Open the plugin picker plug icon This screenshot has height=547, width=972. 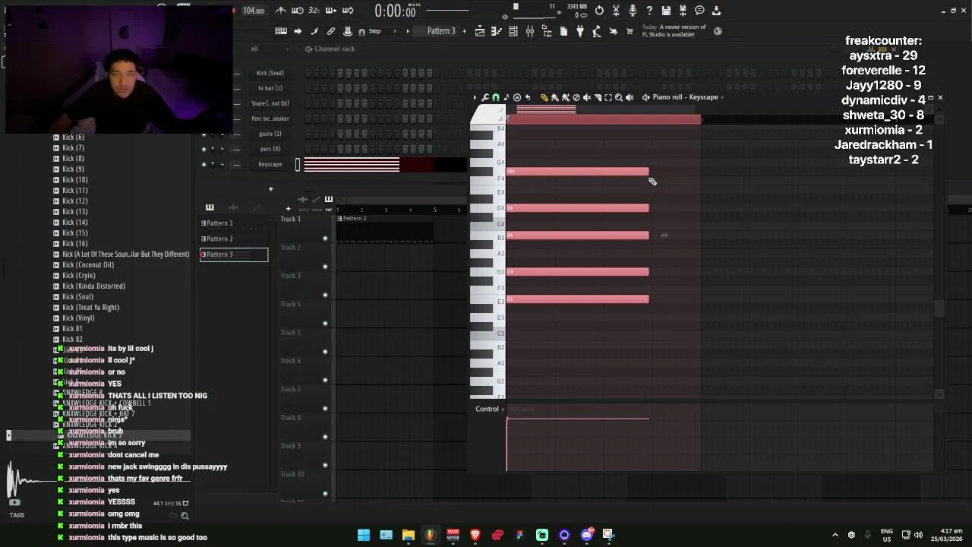pos(580,31)
